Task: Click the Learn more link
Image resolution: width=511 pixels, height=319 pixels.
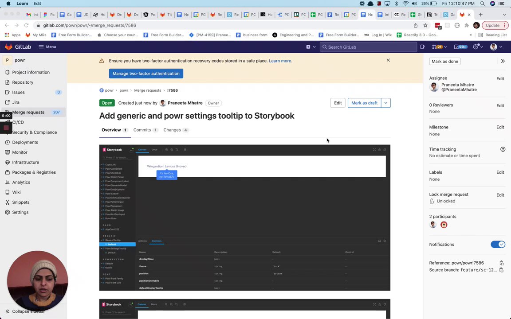Action: [280, 61]
